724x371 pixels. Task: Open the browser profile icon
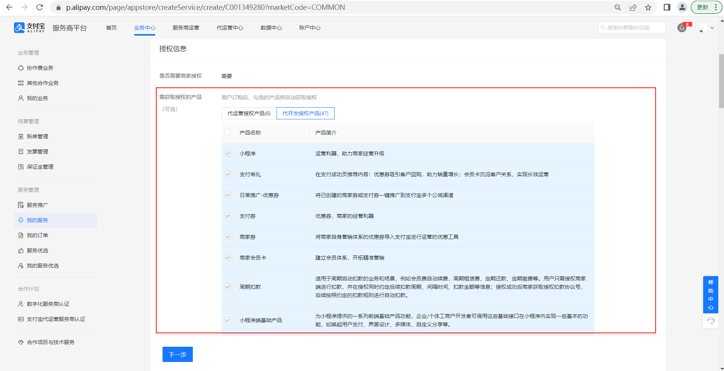[x=682, y=7]
